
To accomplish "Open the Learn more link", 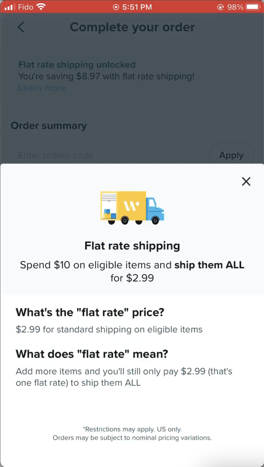I will (x=42, y=88).
